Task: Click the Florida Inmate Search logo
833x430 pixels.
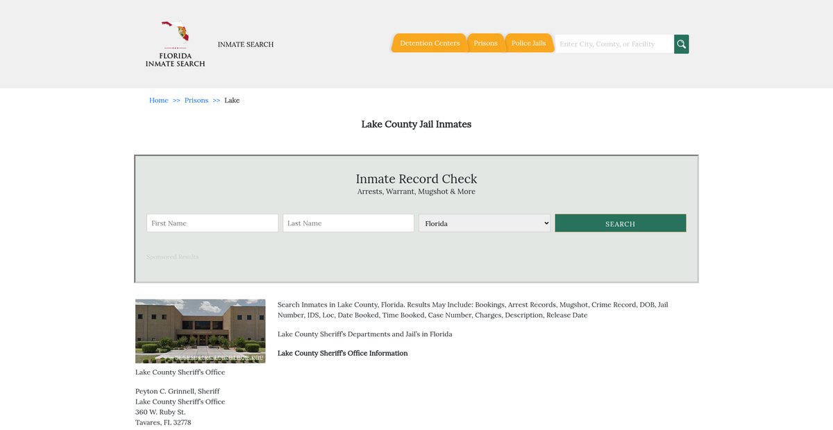Action: [x=175, y=44]
